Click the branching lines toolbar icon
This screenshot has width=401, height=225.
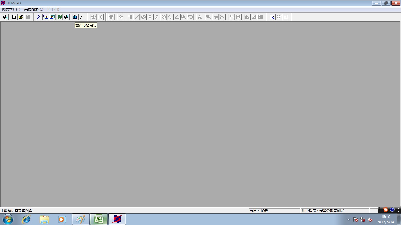pyautogui.click(x=82, y=17)
